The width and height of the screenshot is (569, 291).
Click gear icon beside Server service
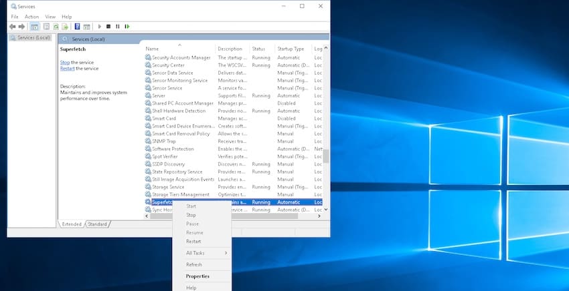point(148,95)
